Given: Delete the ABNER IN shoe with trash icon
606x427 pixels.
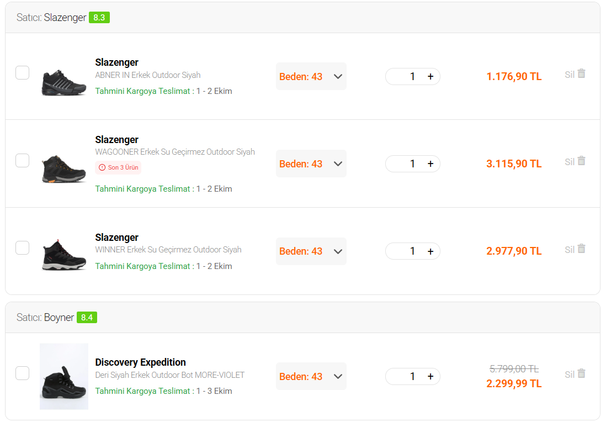Looking at the screenshot, I should coord(581,73).
